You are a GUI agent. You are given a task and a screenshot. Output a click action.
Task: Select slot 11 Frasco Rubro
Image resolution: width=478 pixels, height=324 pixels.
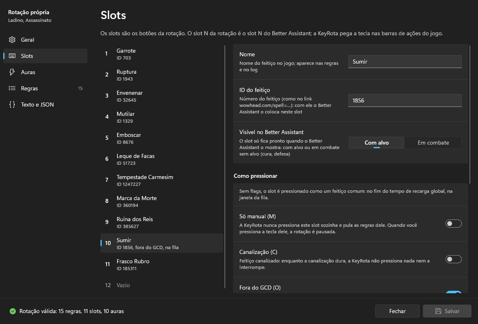162,264
